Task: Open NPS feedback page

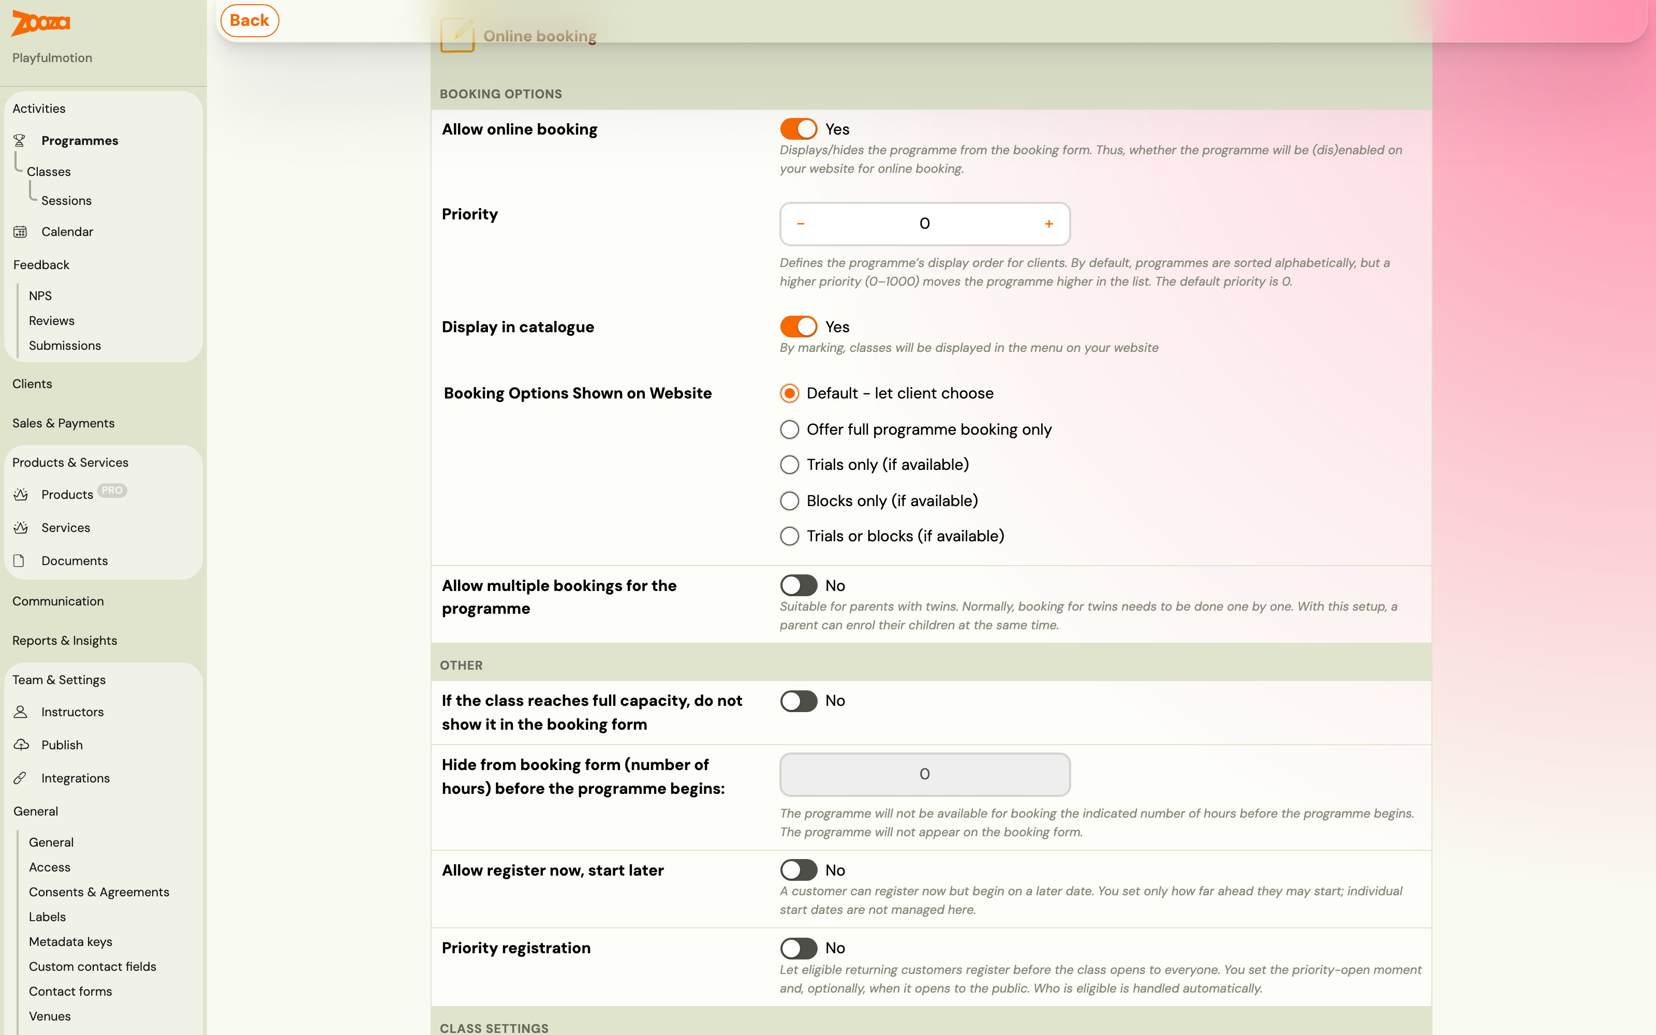Action: (x=40, y=295)
